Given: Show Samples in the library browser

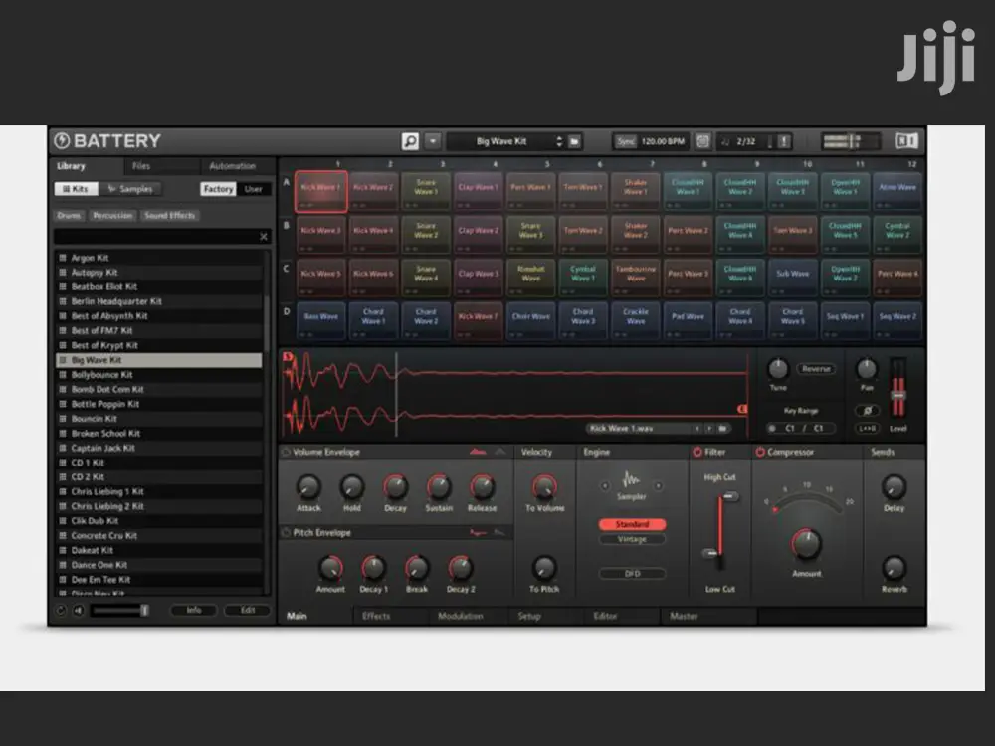Looking at the screenshot, I should click(x=130, y=189).
